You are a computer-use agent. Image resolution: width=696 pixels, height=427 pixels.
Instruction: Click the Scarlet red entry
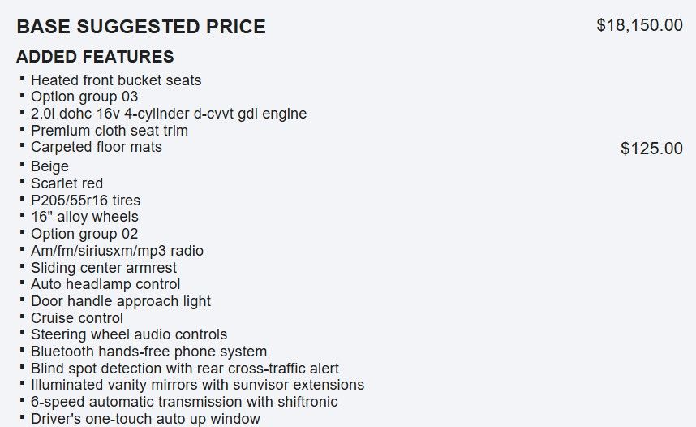[67, 183]
